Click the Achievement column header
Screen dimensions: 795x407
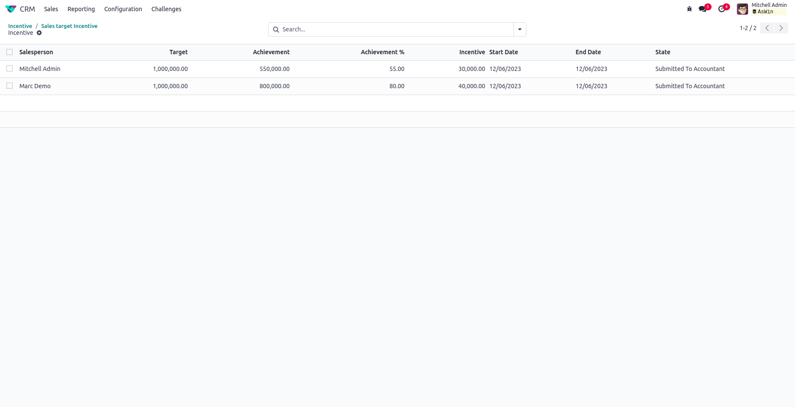pyautogui.click(x=271, y=52)
